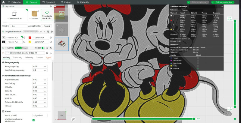Open filament 1 Generic PLA dropdown
This screenshot has height=123, width=241.
(14, 37)
